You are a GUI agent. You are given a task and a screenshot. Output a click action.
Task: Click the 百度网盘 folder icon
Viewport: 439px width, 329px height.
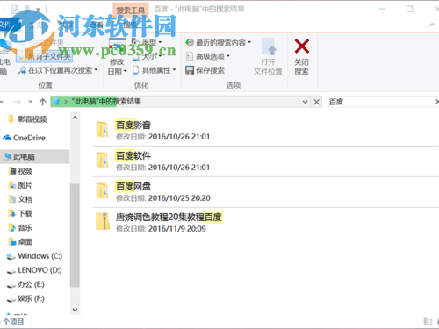pyautogui.click(x=102, y=191)
